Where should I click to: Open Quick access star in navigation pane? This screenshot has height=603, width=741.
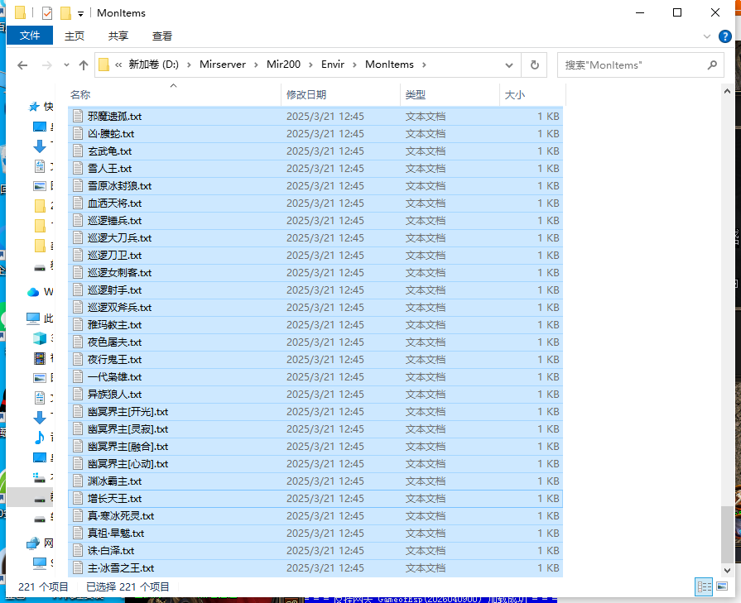pyautogui.click(x=34, y=107)
